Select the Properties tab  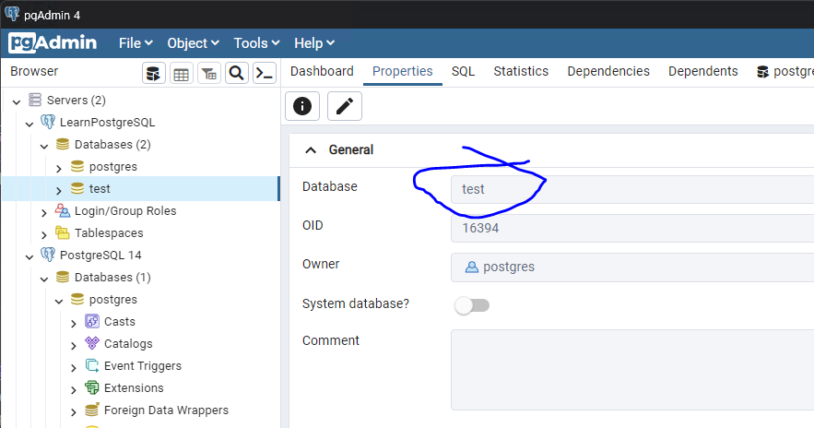[402, 71]
